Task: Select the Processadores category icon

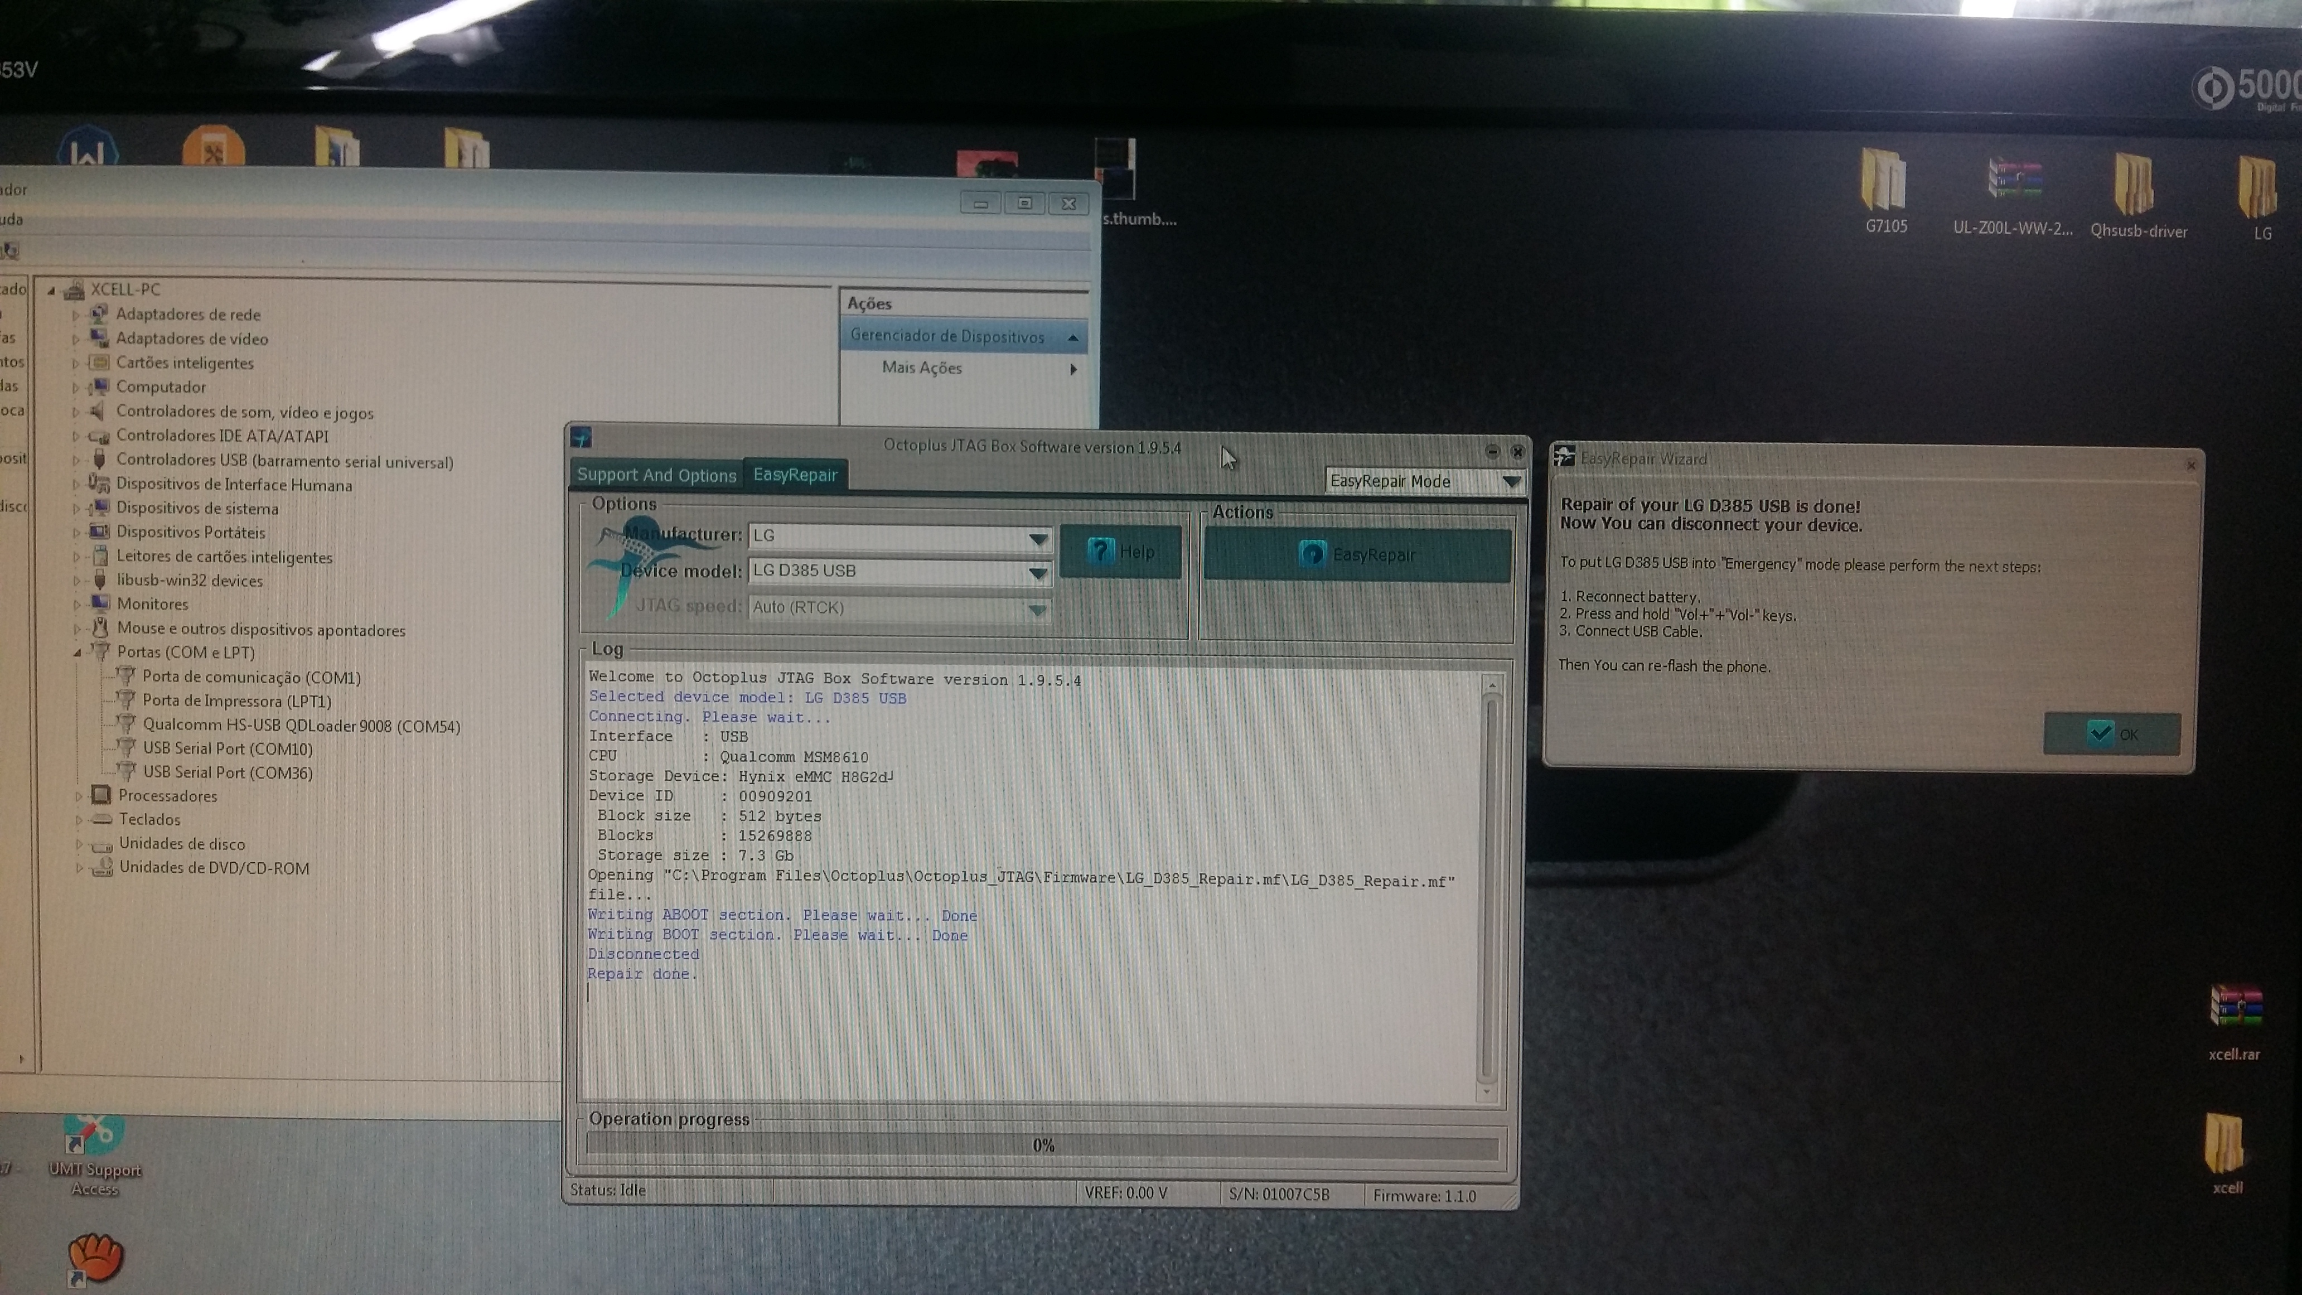Action: (x=101, y=795)
